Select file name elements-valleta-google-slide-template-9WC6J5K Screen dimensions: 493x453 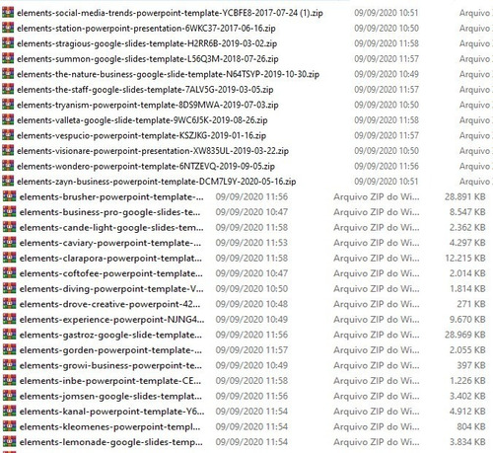coord(142,120)
